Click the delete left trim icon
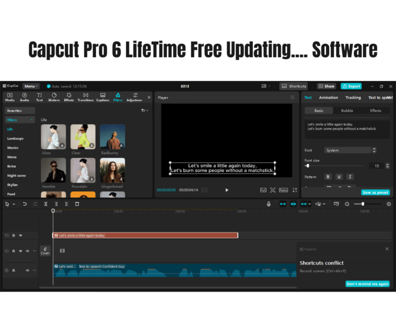396x316 pixels. 56,204
